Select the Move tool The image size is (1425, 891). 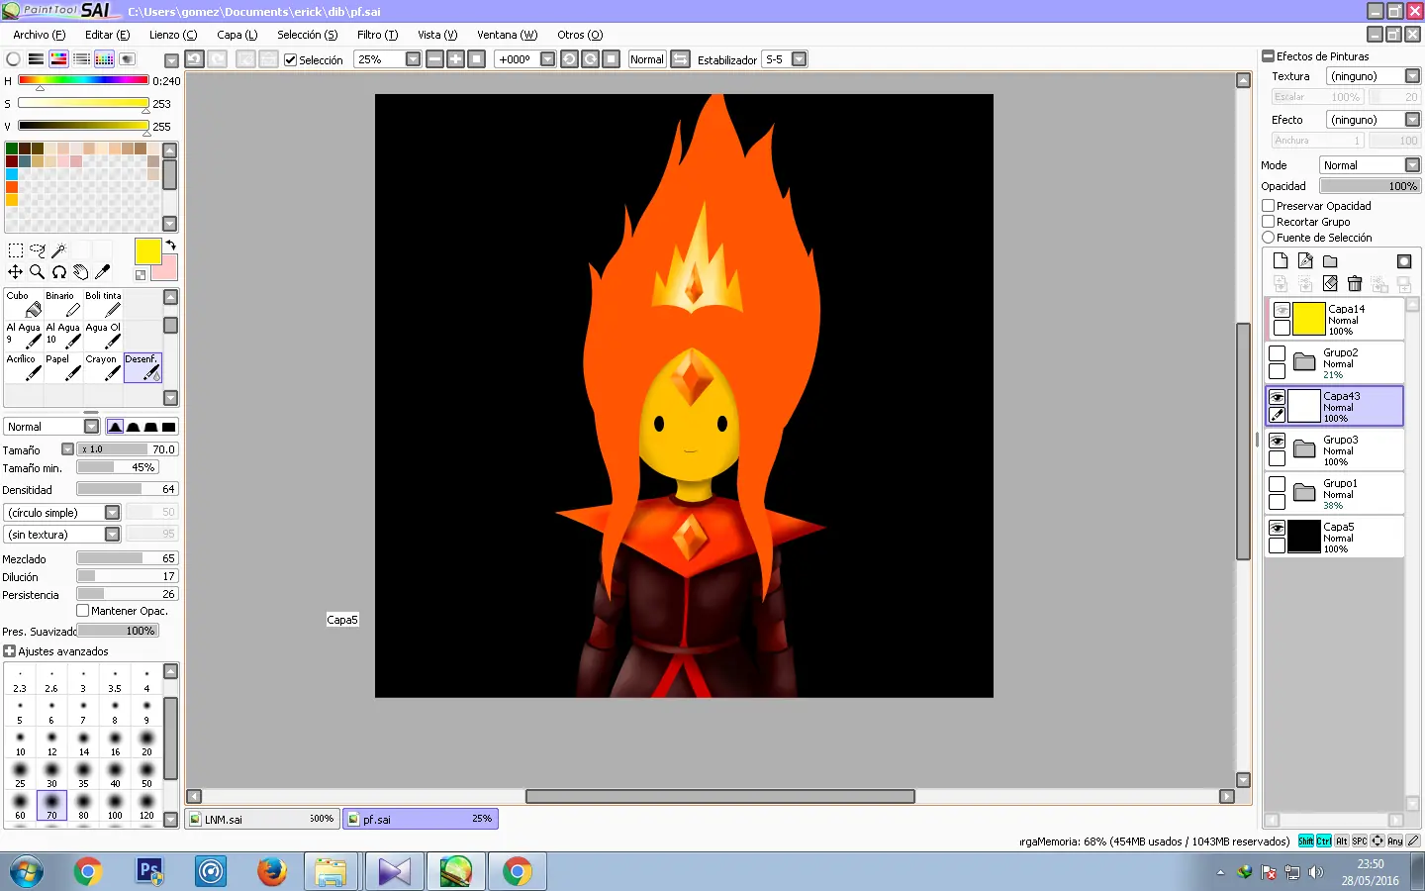(x=16, y=272)
